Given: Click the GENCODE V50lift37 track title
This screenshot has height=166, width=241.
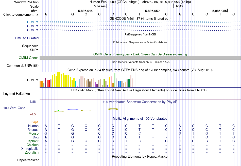Looking at the screenshot, I should (x=140, y=18).
